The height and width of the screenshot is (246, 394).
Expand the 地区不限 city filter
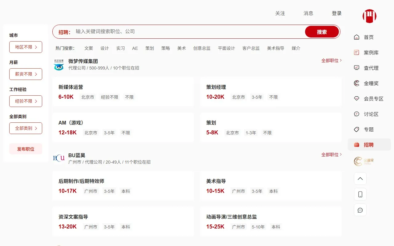tap(26, 47)
